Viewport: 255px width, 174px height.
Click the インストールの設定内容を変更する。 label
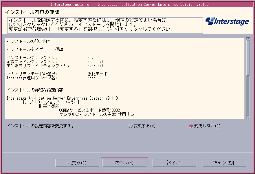40,126
